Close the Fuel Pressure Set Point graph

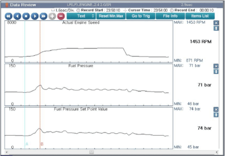tap(216, 110)
